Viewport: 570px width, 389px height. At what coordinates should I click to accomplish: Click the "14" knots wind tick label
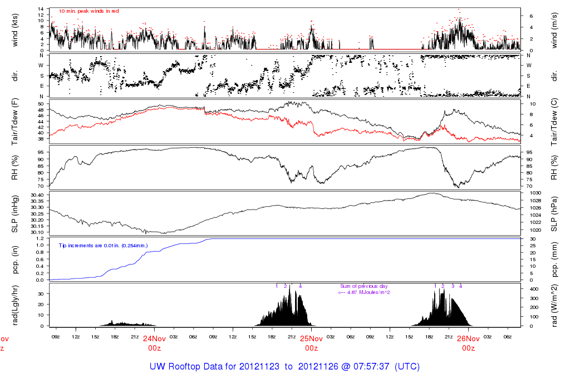41,9
